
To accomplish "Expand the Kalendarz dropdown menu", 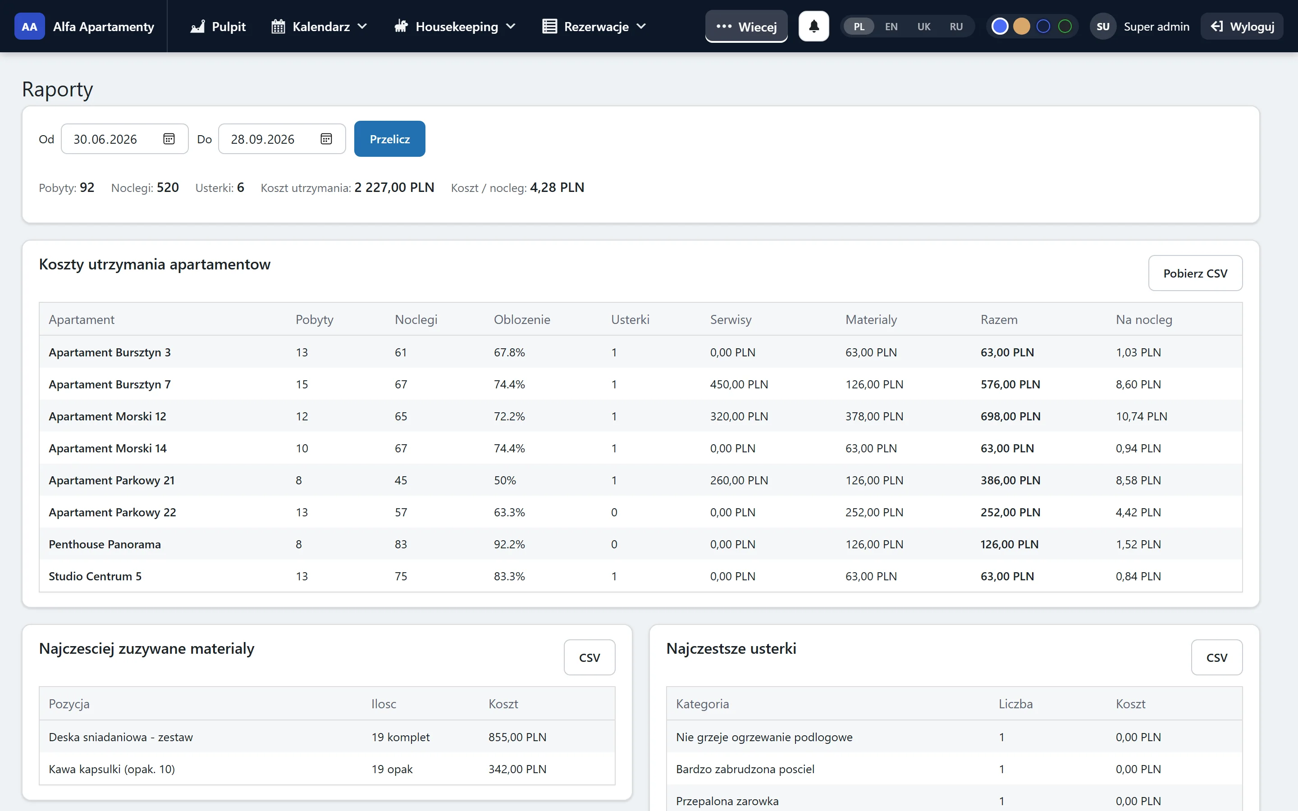I will pyautogui.click(x=320, y=26).
